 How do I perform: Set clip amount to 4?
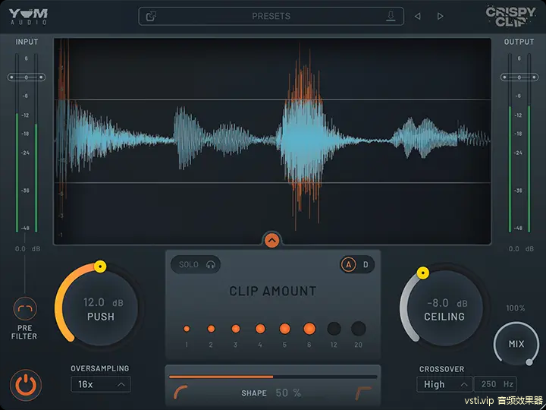[x=260, y=329]
